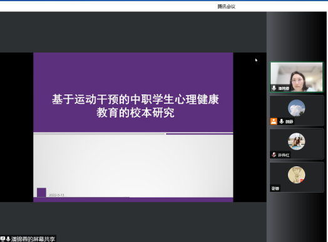This screenshot has width=328, height=242.
Task: Click the orange host badge icon
Action: coord(274,121)
